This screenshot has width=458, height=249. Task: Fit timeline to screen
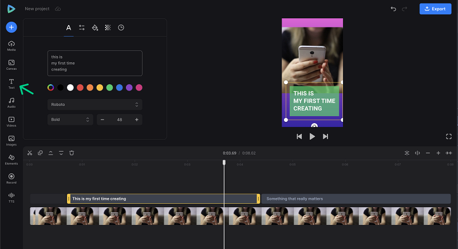coord(449,153)
